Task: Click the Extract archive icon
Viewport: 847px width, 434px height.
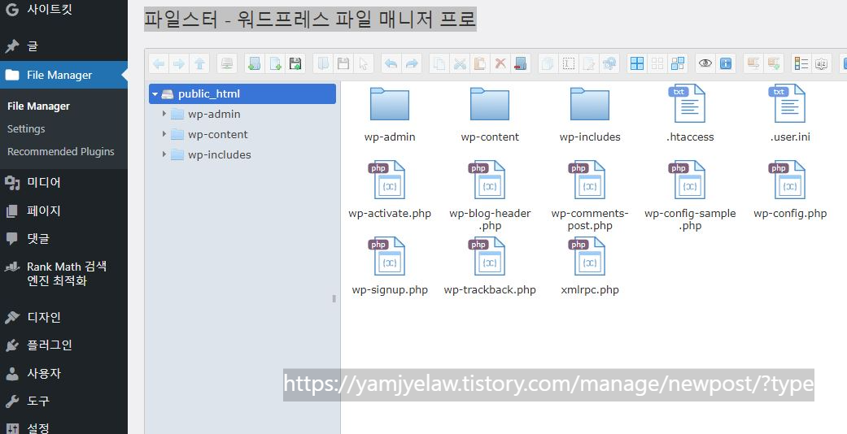Action: click(753, 63)
